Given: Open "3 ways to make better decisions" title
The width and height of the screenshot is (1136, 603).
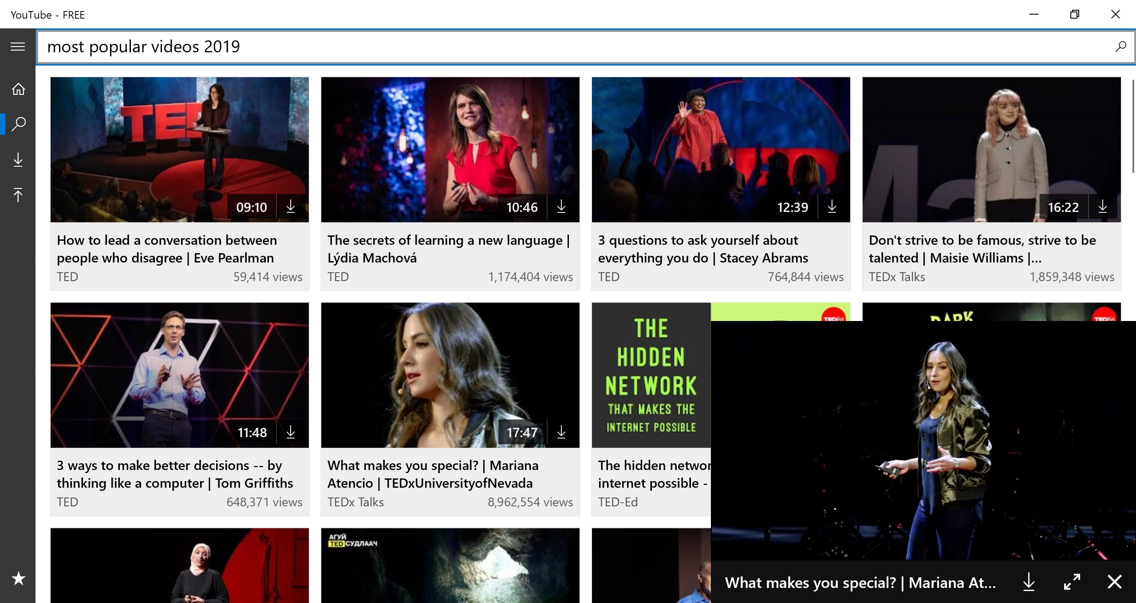Looking at the screenshot, I should coord(175,474).
